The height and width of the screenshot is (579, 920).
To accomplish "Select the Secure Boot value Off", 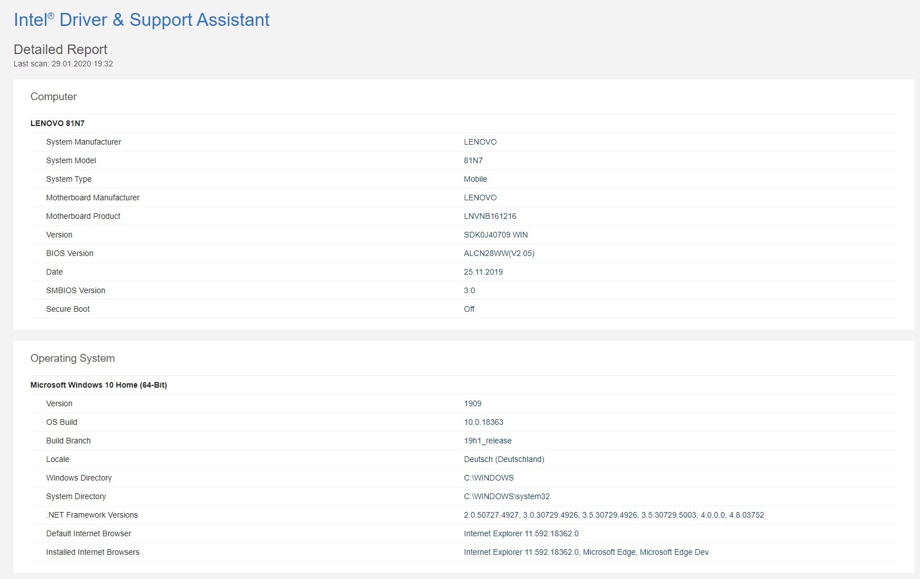I will tap(469, 309).
